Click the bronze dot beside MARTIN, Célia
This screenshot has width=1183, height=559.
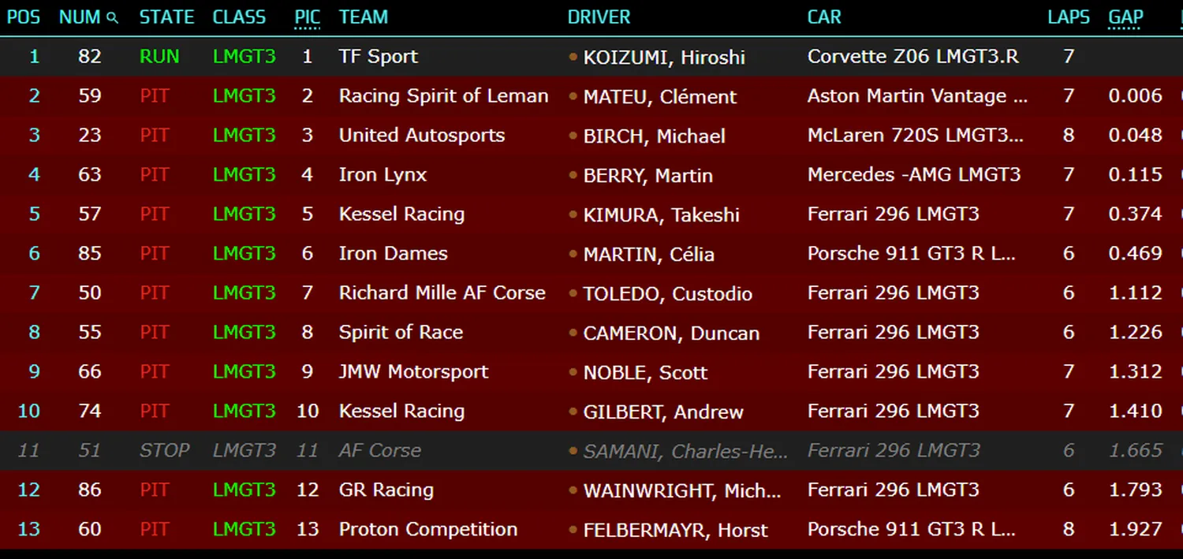[x=573, y=254]
